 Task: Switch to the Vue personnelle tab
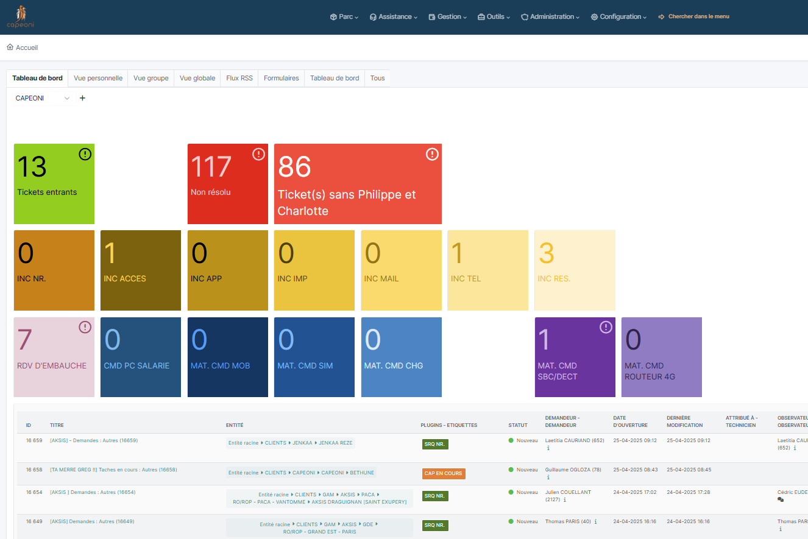pos(98,79)
